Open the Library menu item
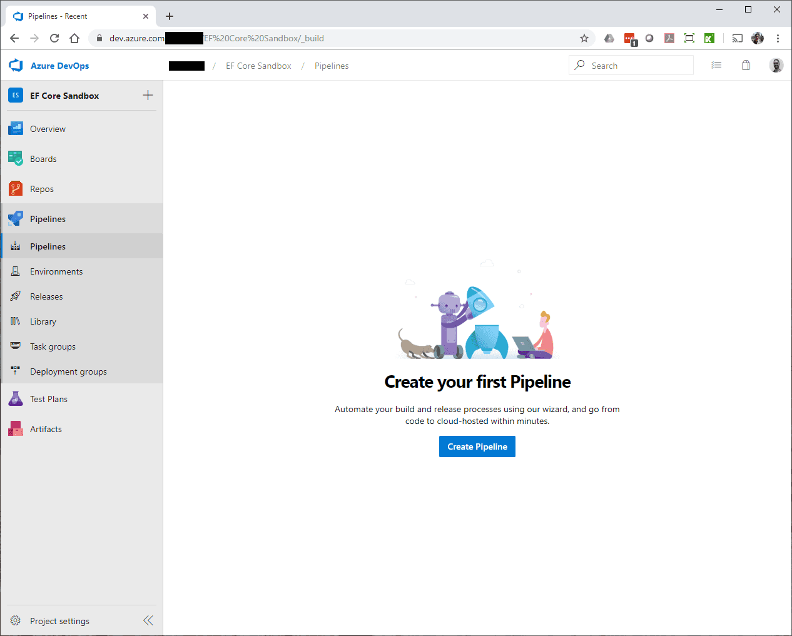This screenshot has width=792, height=636. click(x=43, y=321)
